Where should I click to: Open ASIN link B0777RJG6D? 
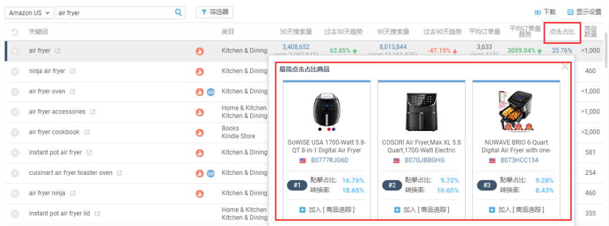coord(330,160)
